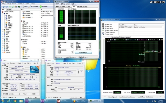
Task: Click Resource Monitor button in Task Manager
Action: [x=83, y=53]
